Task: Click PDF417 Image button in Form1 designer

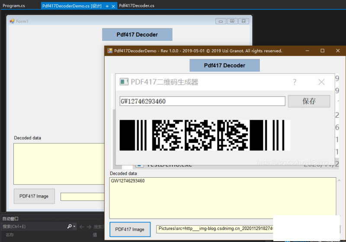Action: pos(34,196)
